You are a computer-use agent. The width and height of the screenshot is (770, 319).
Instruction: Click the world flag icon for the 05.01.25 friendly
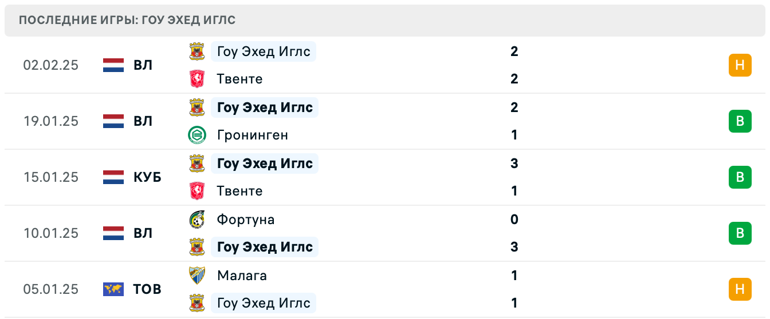coord(113,289)
